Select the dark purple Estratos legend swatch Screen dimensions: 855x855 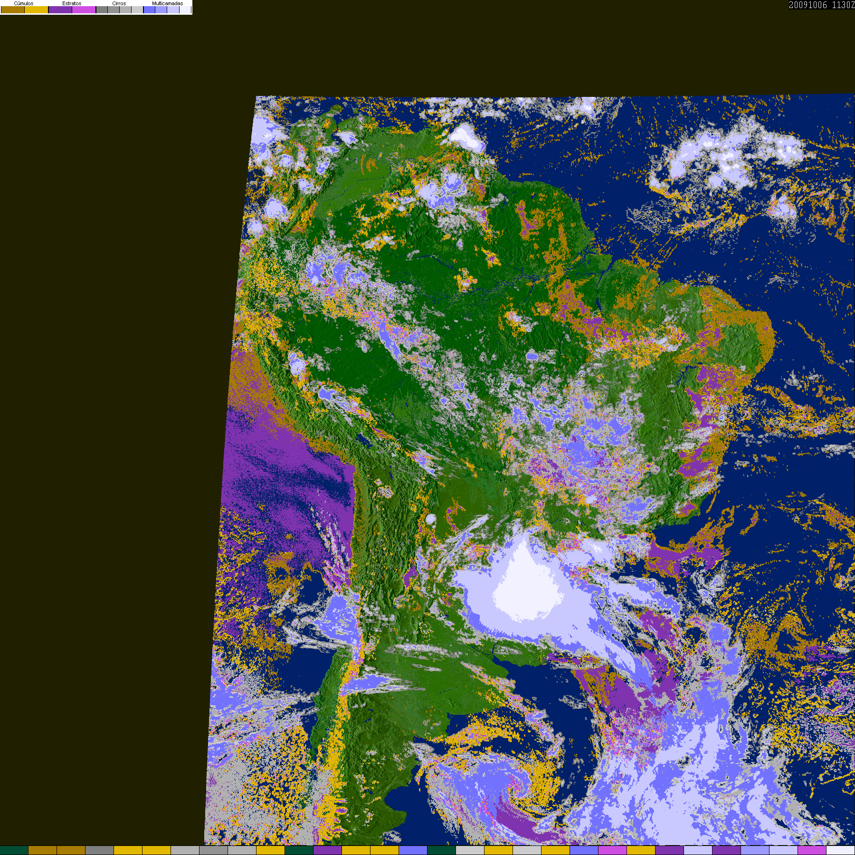pyautogui.click(x=60, y=9)
